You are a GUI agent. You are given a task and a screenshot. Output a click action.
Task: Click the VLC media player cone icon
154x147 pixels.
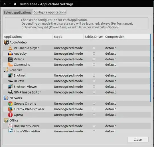tap(10, 48)
